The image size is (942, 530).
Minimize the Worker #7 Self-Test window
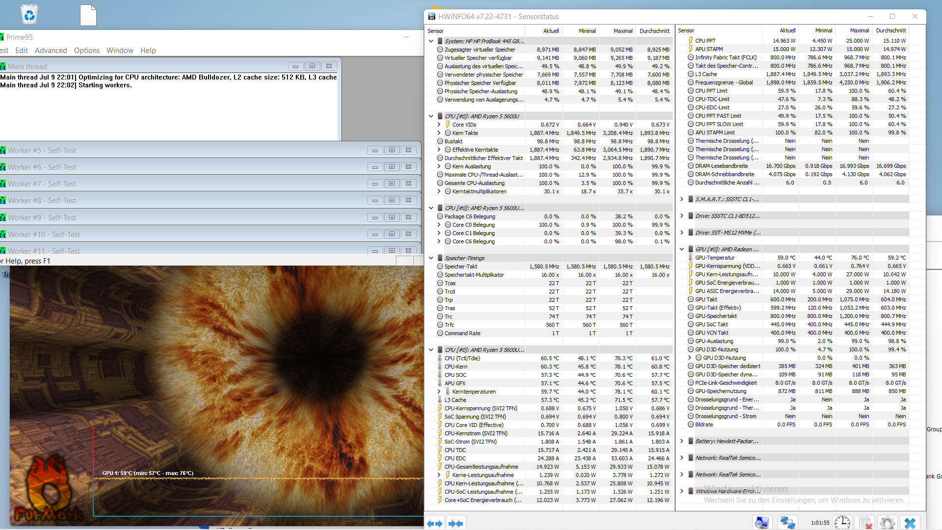(x=375, y=184)
